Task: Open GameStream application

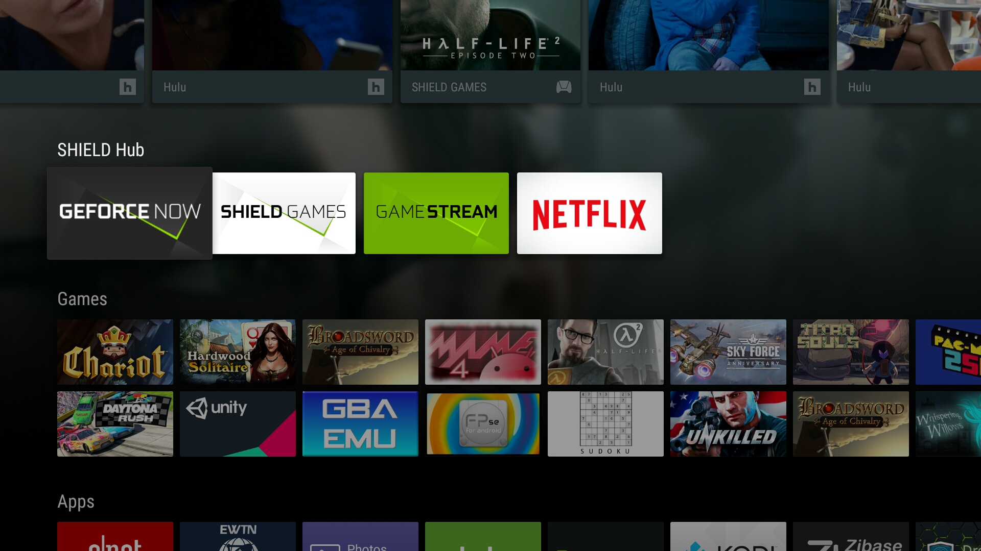Action: coord(436,213)
